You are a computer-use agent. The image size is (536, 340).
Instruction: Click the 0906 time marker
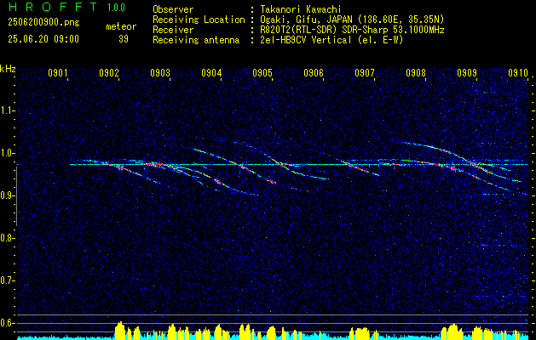pos(314,73)
